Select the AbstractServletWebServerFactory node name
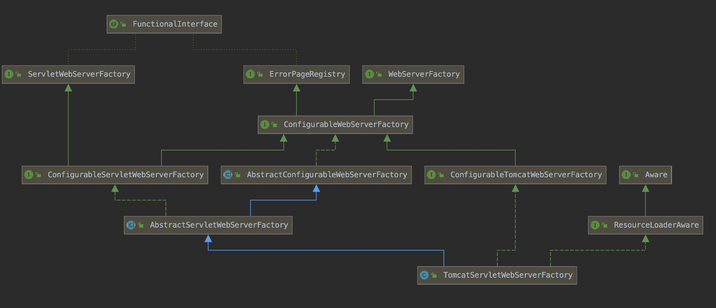Screen dimensions: 716x308 pos(219,225)
